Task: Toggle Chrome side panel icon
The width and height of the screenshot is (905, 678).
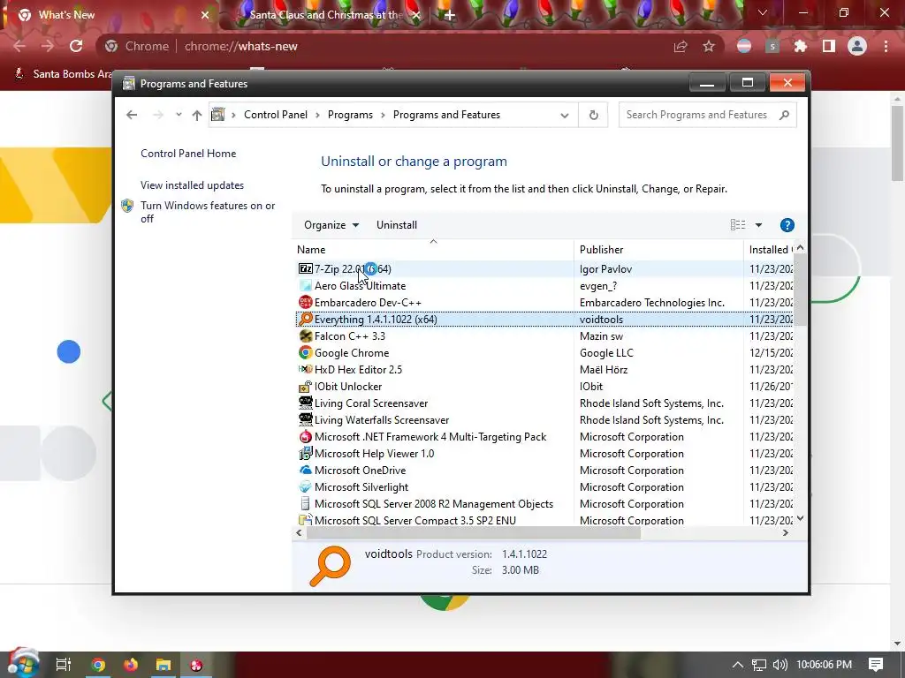Action: tap(829, 46)
